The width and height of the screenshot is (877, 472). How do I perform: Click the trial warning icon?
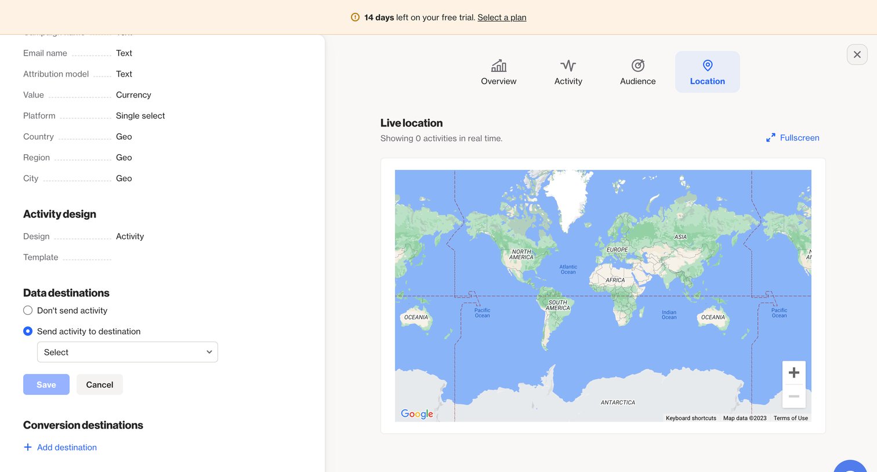(355, 17)
